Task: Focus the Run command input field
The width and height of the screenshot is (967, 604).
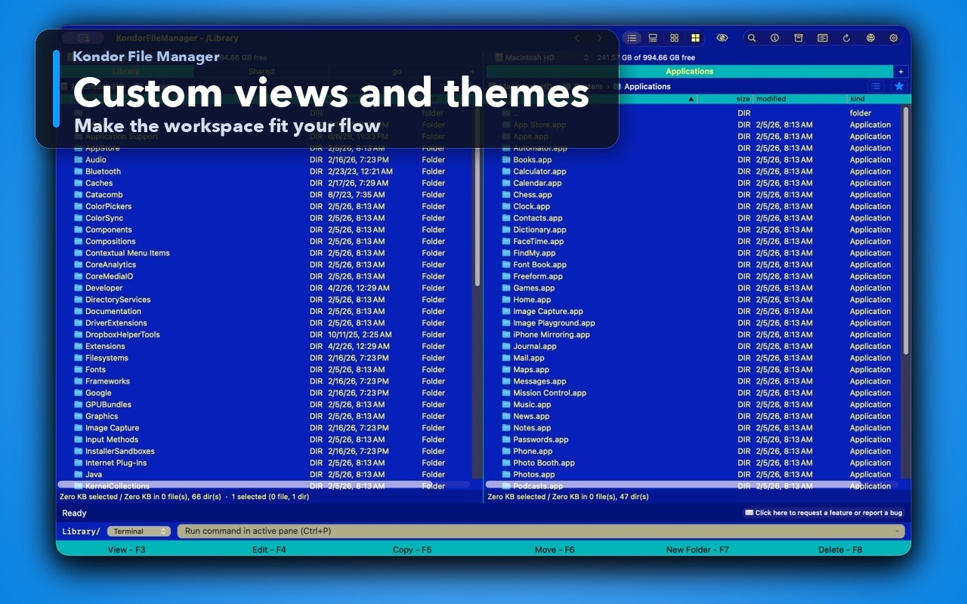Action: coord(541,532)
